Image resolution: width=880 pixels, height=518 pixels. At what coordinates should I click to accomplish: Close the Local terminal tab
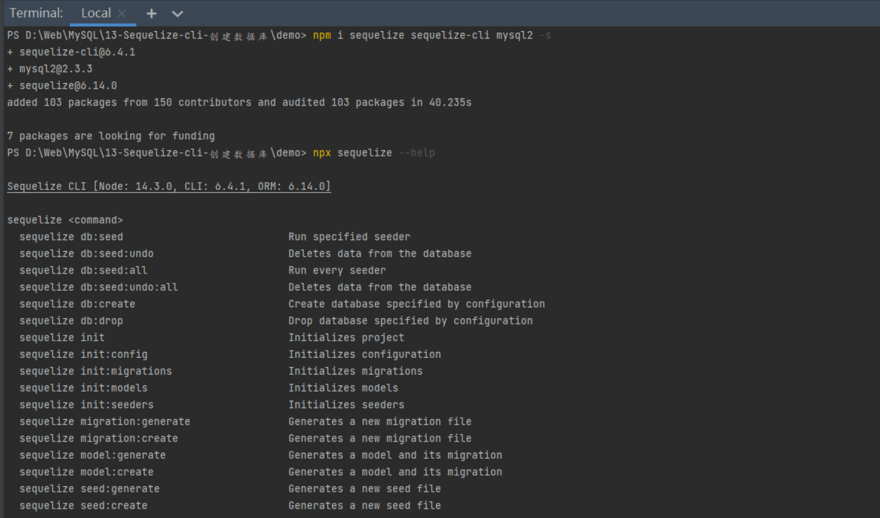pos(122,13)
